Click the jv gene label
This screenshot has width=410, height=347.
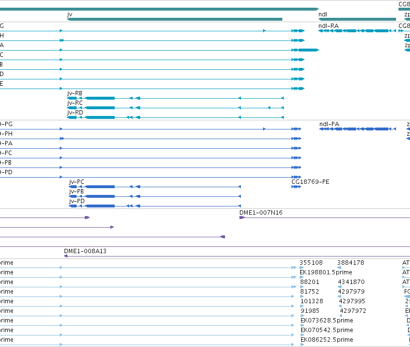69,14
